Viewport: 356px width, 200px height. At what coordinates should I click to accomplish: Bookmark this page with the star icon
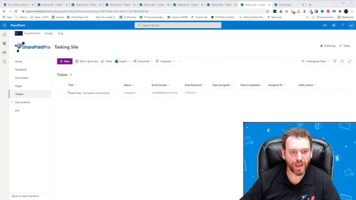(x=267, y=11)
